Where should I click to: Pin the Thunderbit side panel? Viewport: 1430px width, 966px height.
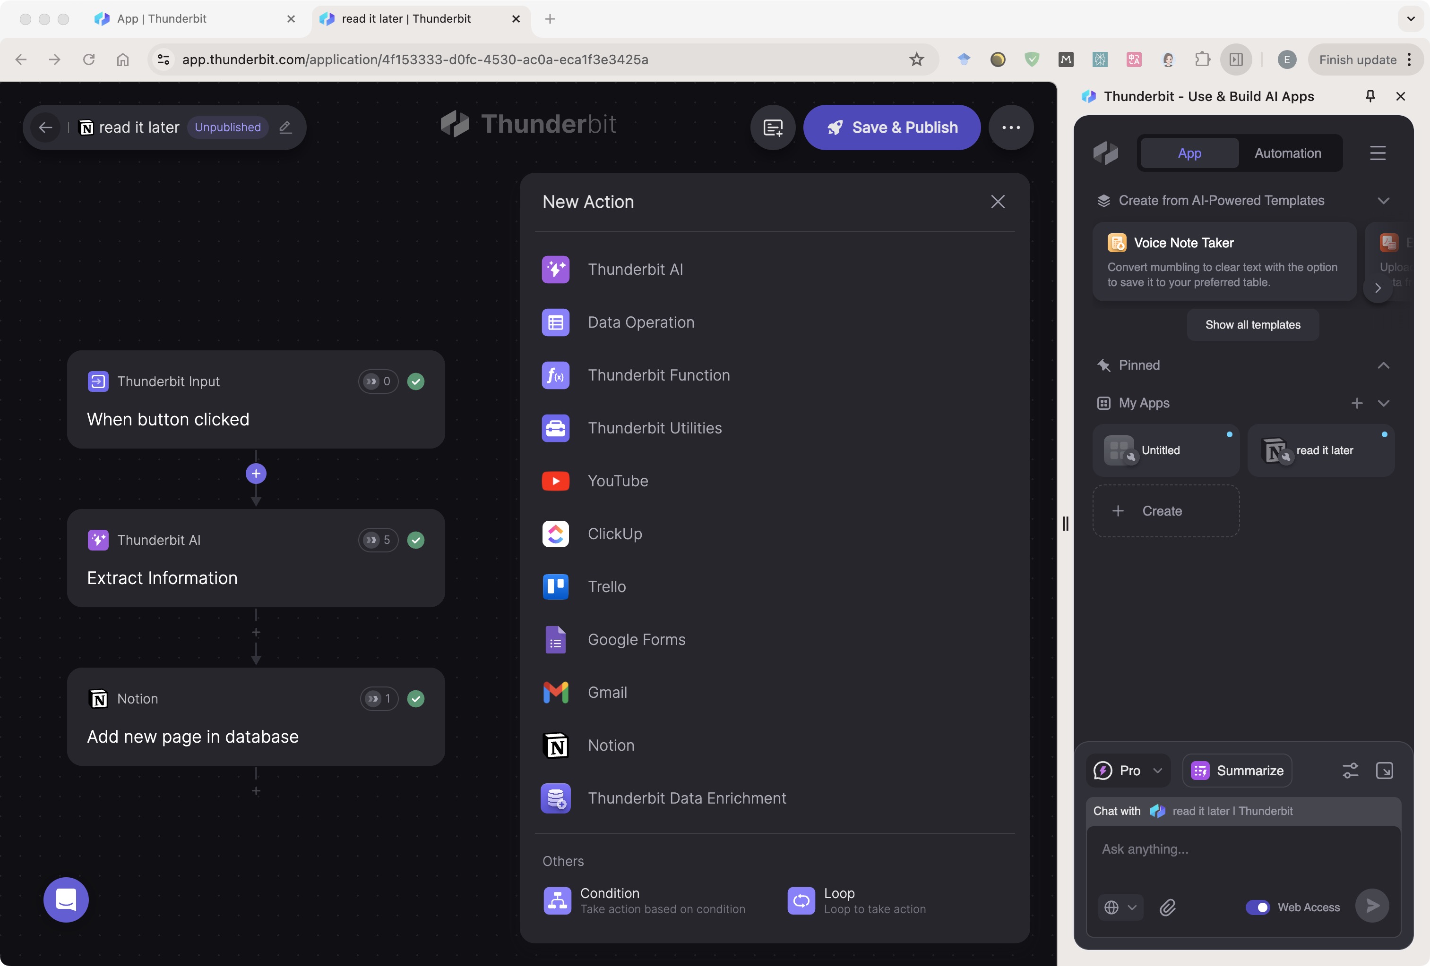pyautogui.click(x=1370, y=96)
